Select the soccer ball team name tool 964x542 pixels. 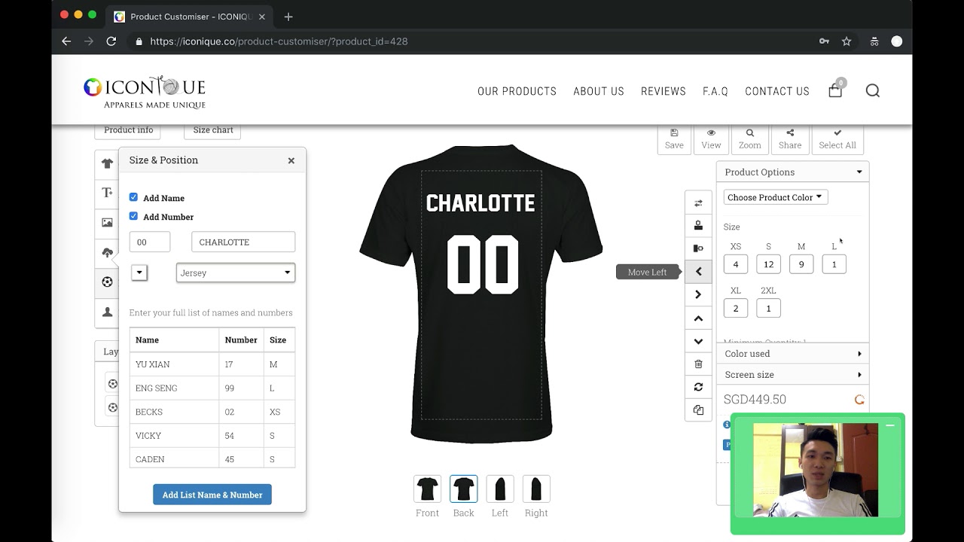(x=107, y=282)
